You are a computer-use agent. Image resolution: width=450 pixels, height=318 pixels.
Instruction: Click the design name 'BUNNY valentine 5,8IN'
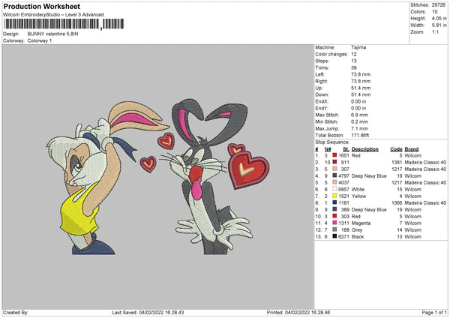(x=52, y=34)
